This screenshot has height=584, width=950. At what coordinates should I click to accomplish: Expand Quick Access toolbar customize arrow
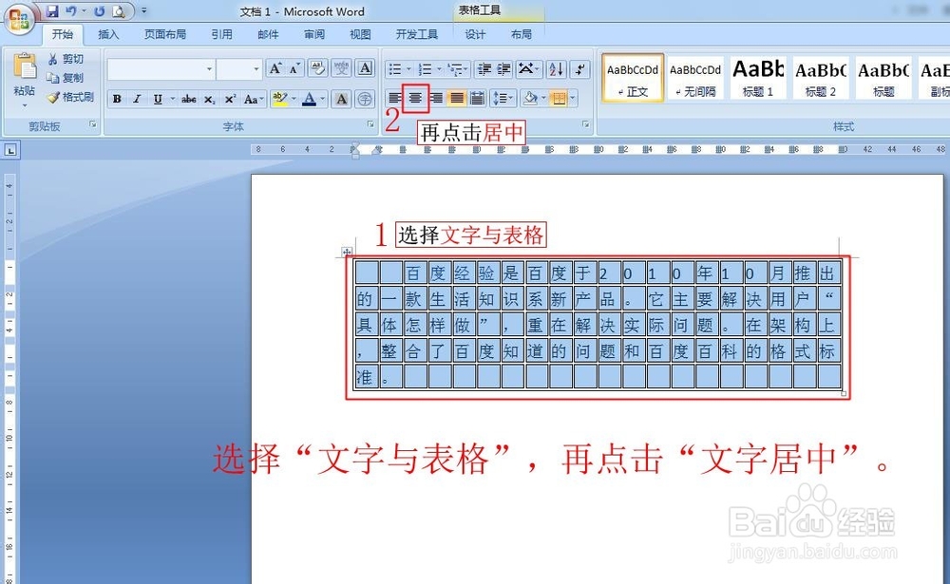(144, 10)
